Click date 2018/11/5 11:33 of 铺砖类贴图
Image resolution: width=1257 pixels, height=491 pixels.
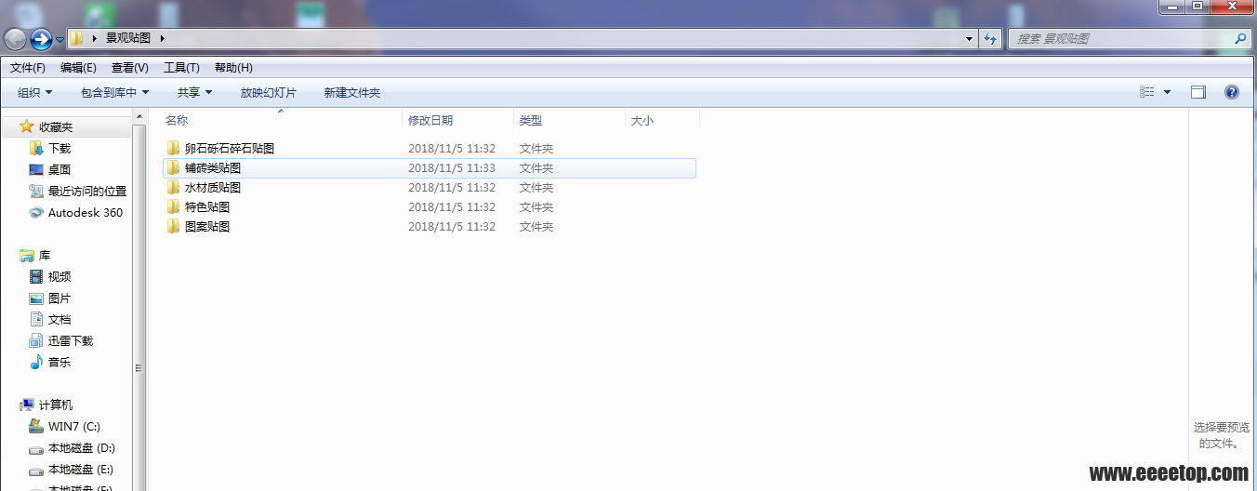[452, 168]
